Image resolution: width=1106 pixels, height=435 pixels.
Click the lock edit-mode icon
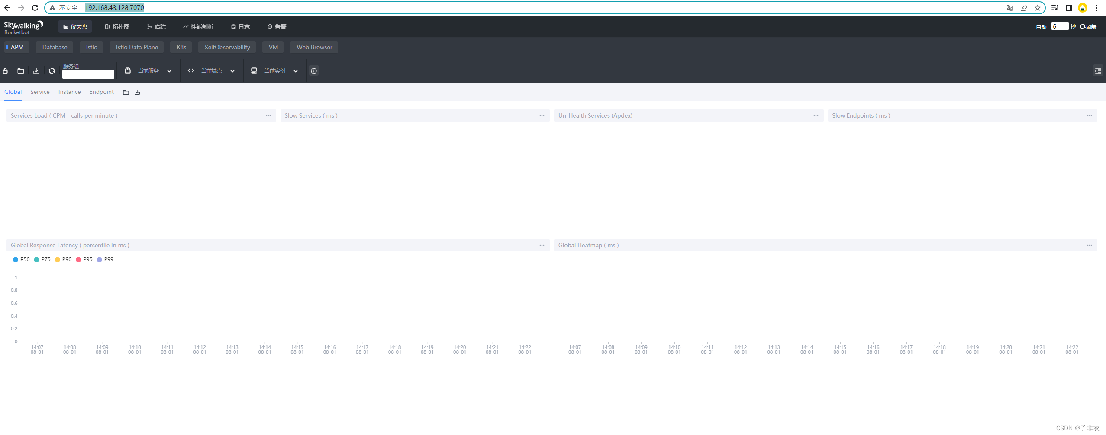click(5, 71)
